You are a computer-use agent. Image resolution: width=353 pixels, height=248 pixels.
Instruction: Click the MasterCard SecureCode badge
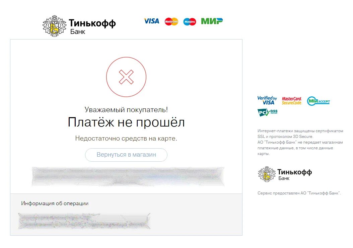292,101
